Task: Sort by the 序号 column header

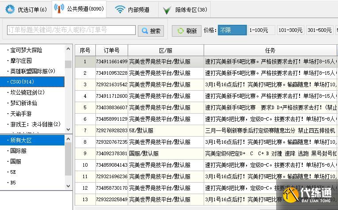Action: coord(85,50)
